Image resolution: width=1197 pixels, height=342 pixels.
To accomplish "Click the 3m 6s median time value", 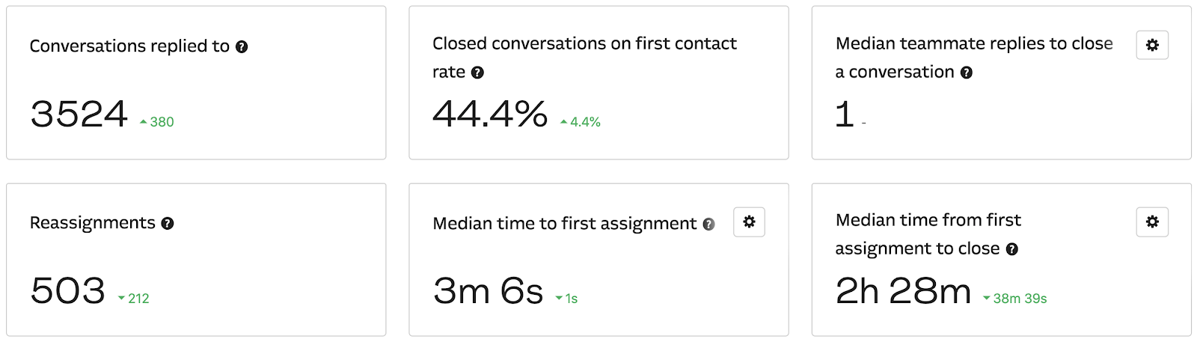I will tap(488, 291).
